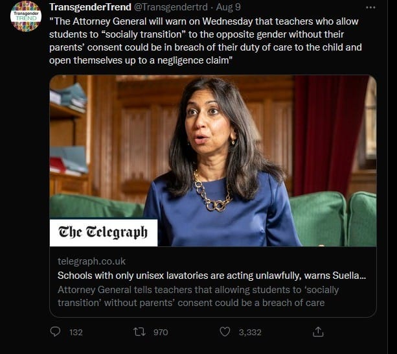This screenshot has width=397, height=354.
Task: Click The Telegraph logo banner
Action: point(104,232)
